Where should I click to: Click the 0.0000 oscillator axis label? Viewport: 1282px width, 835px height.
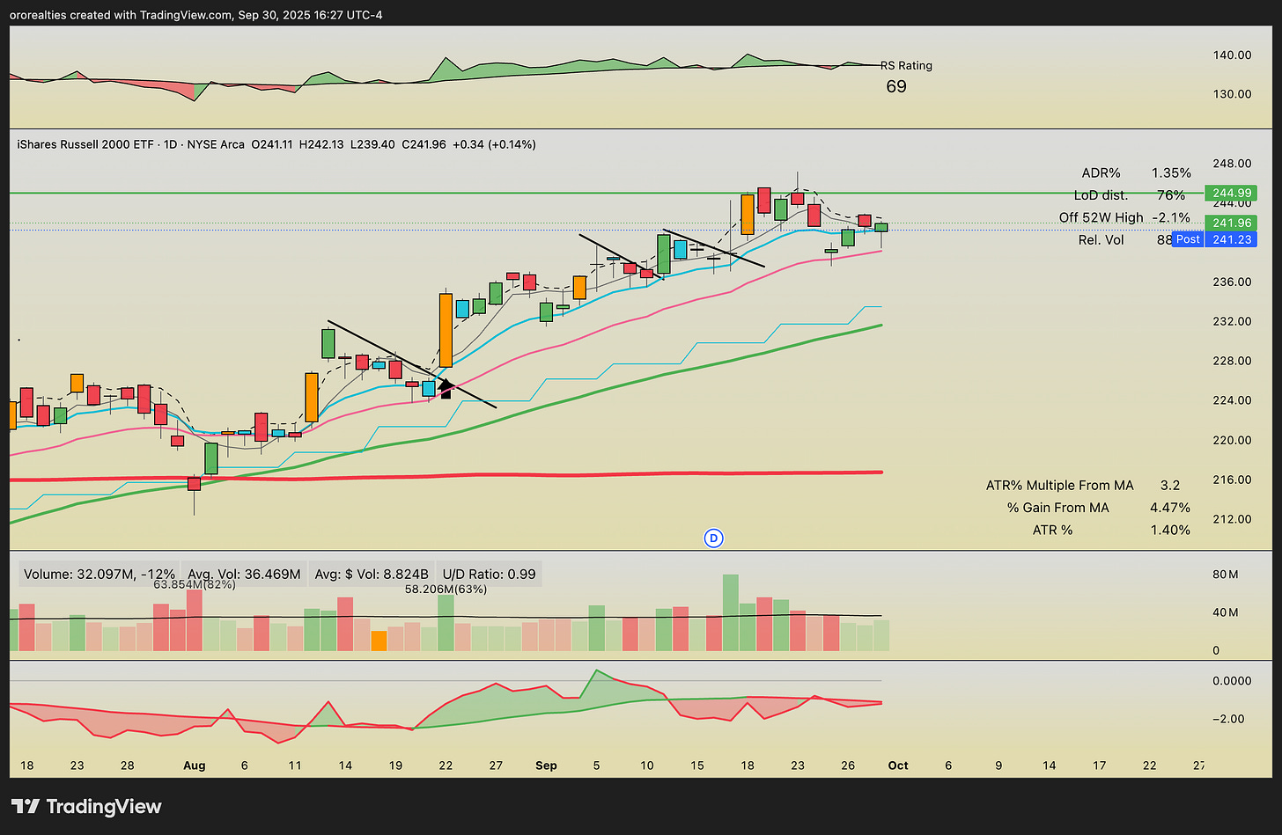pyautogui.click(x=1232, y=681)
